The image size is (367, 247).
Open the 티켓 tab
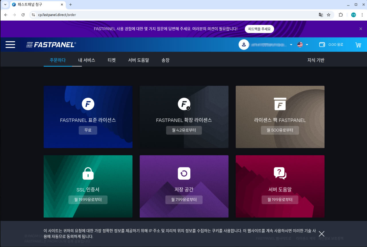112,60
